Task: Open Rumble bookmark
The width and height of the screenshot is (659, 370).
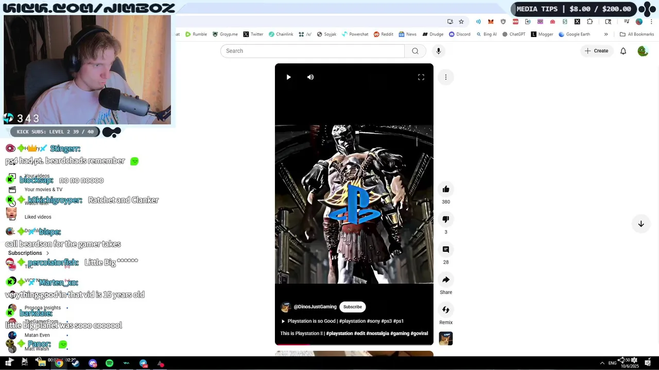Action: click(x=196, y=34)
